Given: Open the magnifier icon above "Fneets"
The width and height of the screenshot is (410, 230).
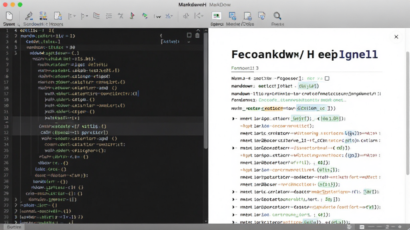Looking at the screenshot, I should 277,16.
